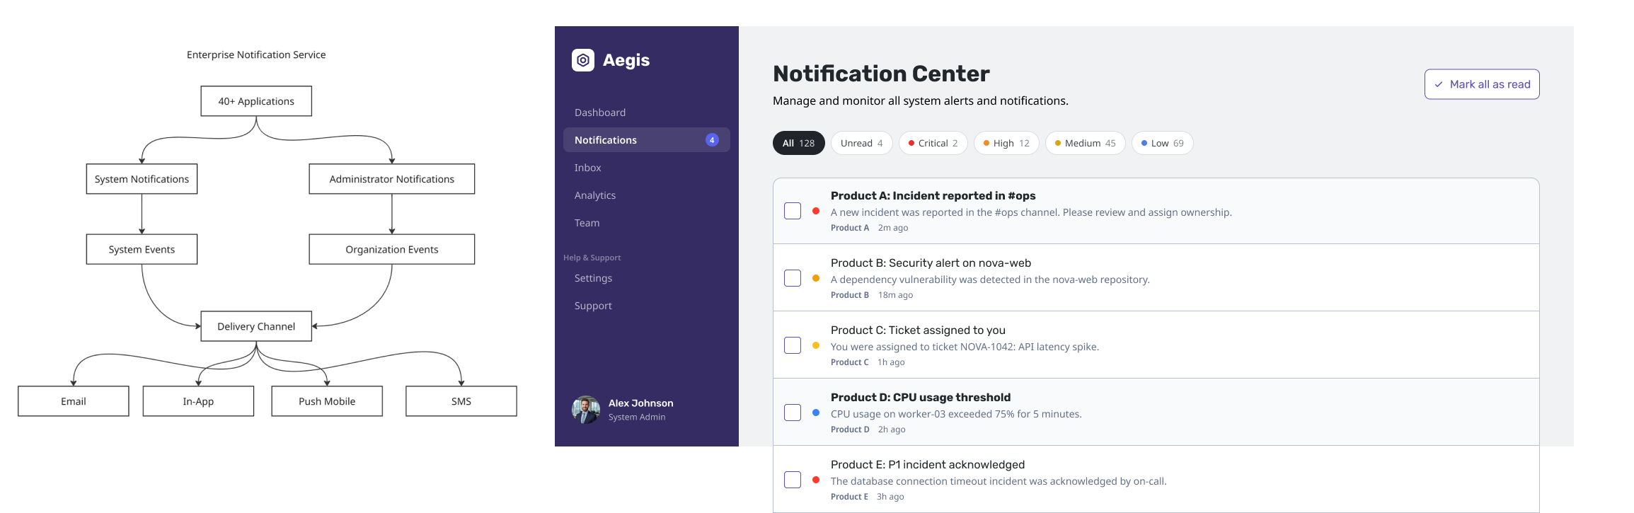Filter by Critical 2 notifications
1634x513 pixels.
[x=933, y=143]
